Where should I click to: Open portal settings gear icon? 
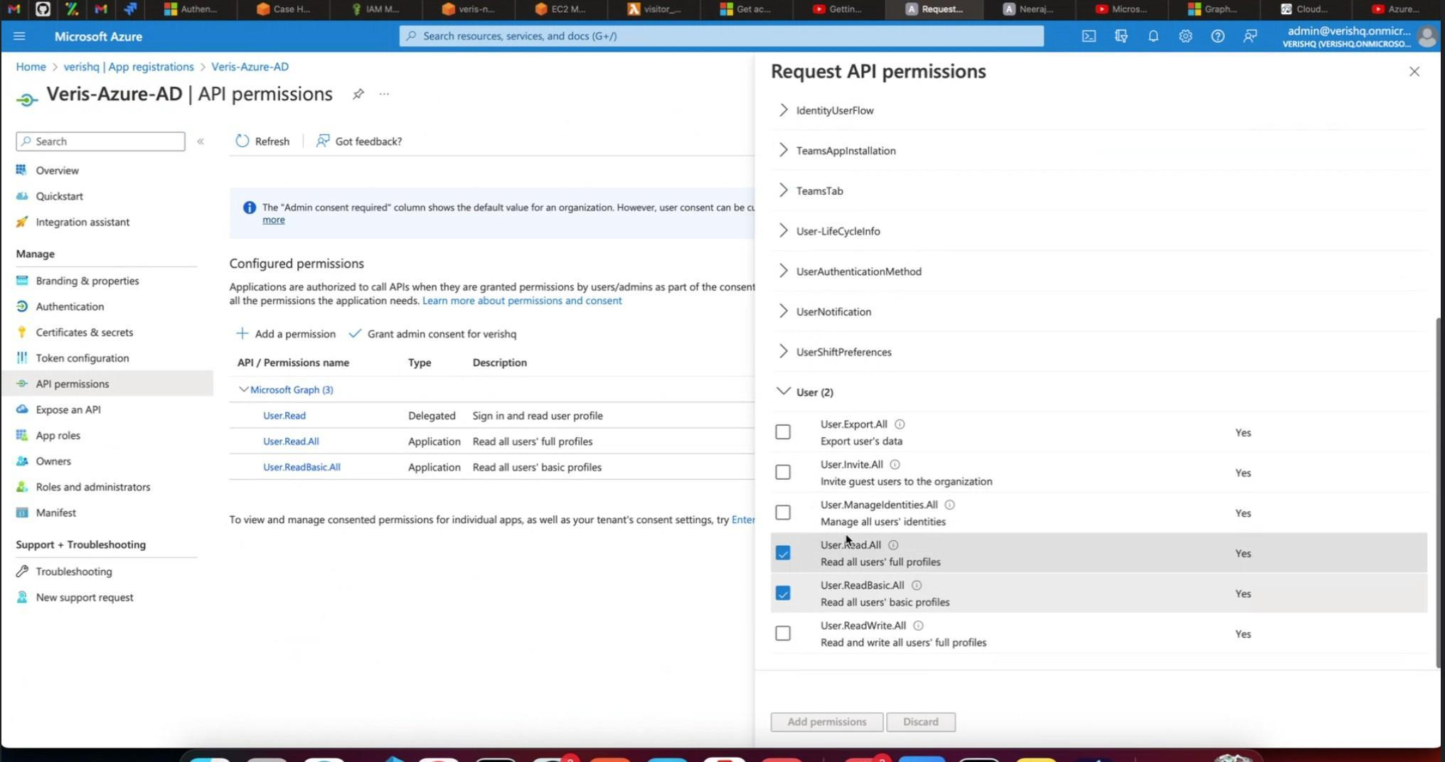tap(1185, 36)
